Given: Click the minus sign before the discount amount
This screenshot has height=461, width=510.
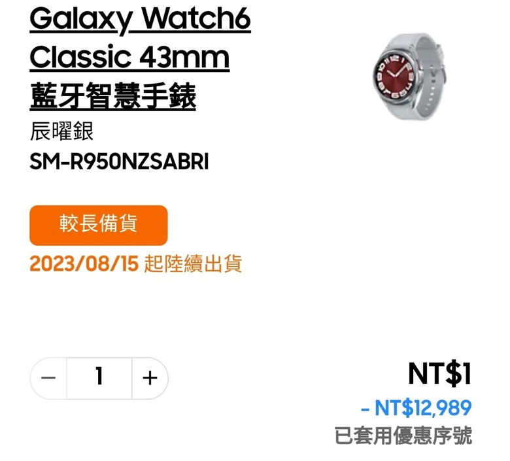Looking at the screenshot, I should click(365, 409).
